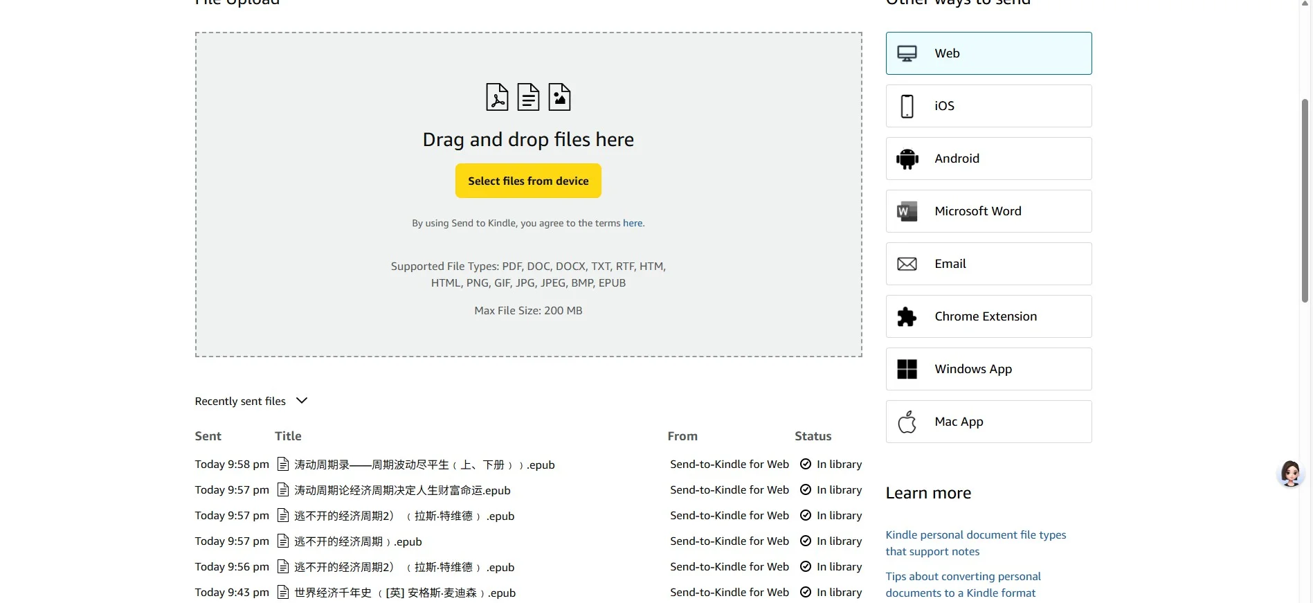Click 'Today 9:56 pm' sent time
The width and height of the screenshot is (1313, 603).
tap(232, 566)
